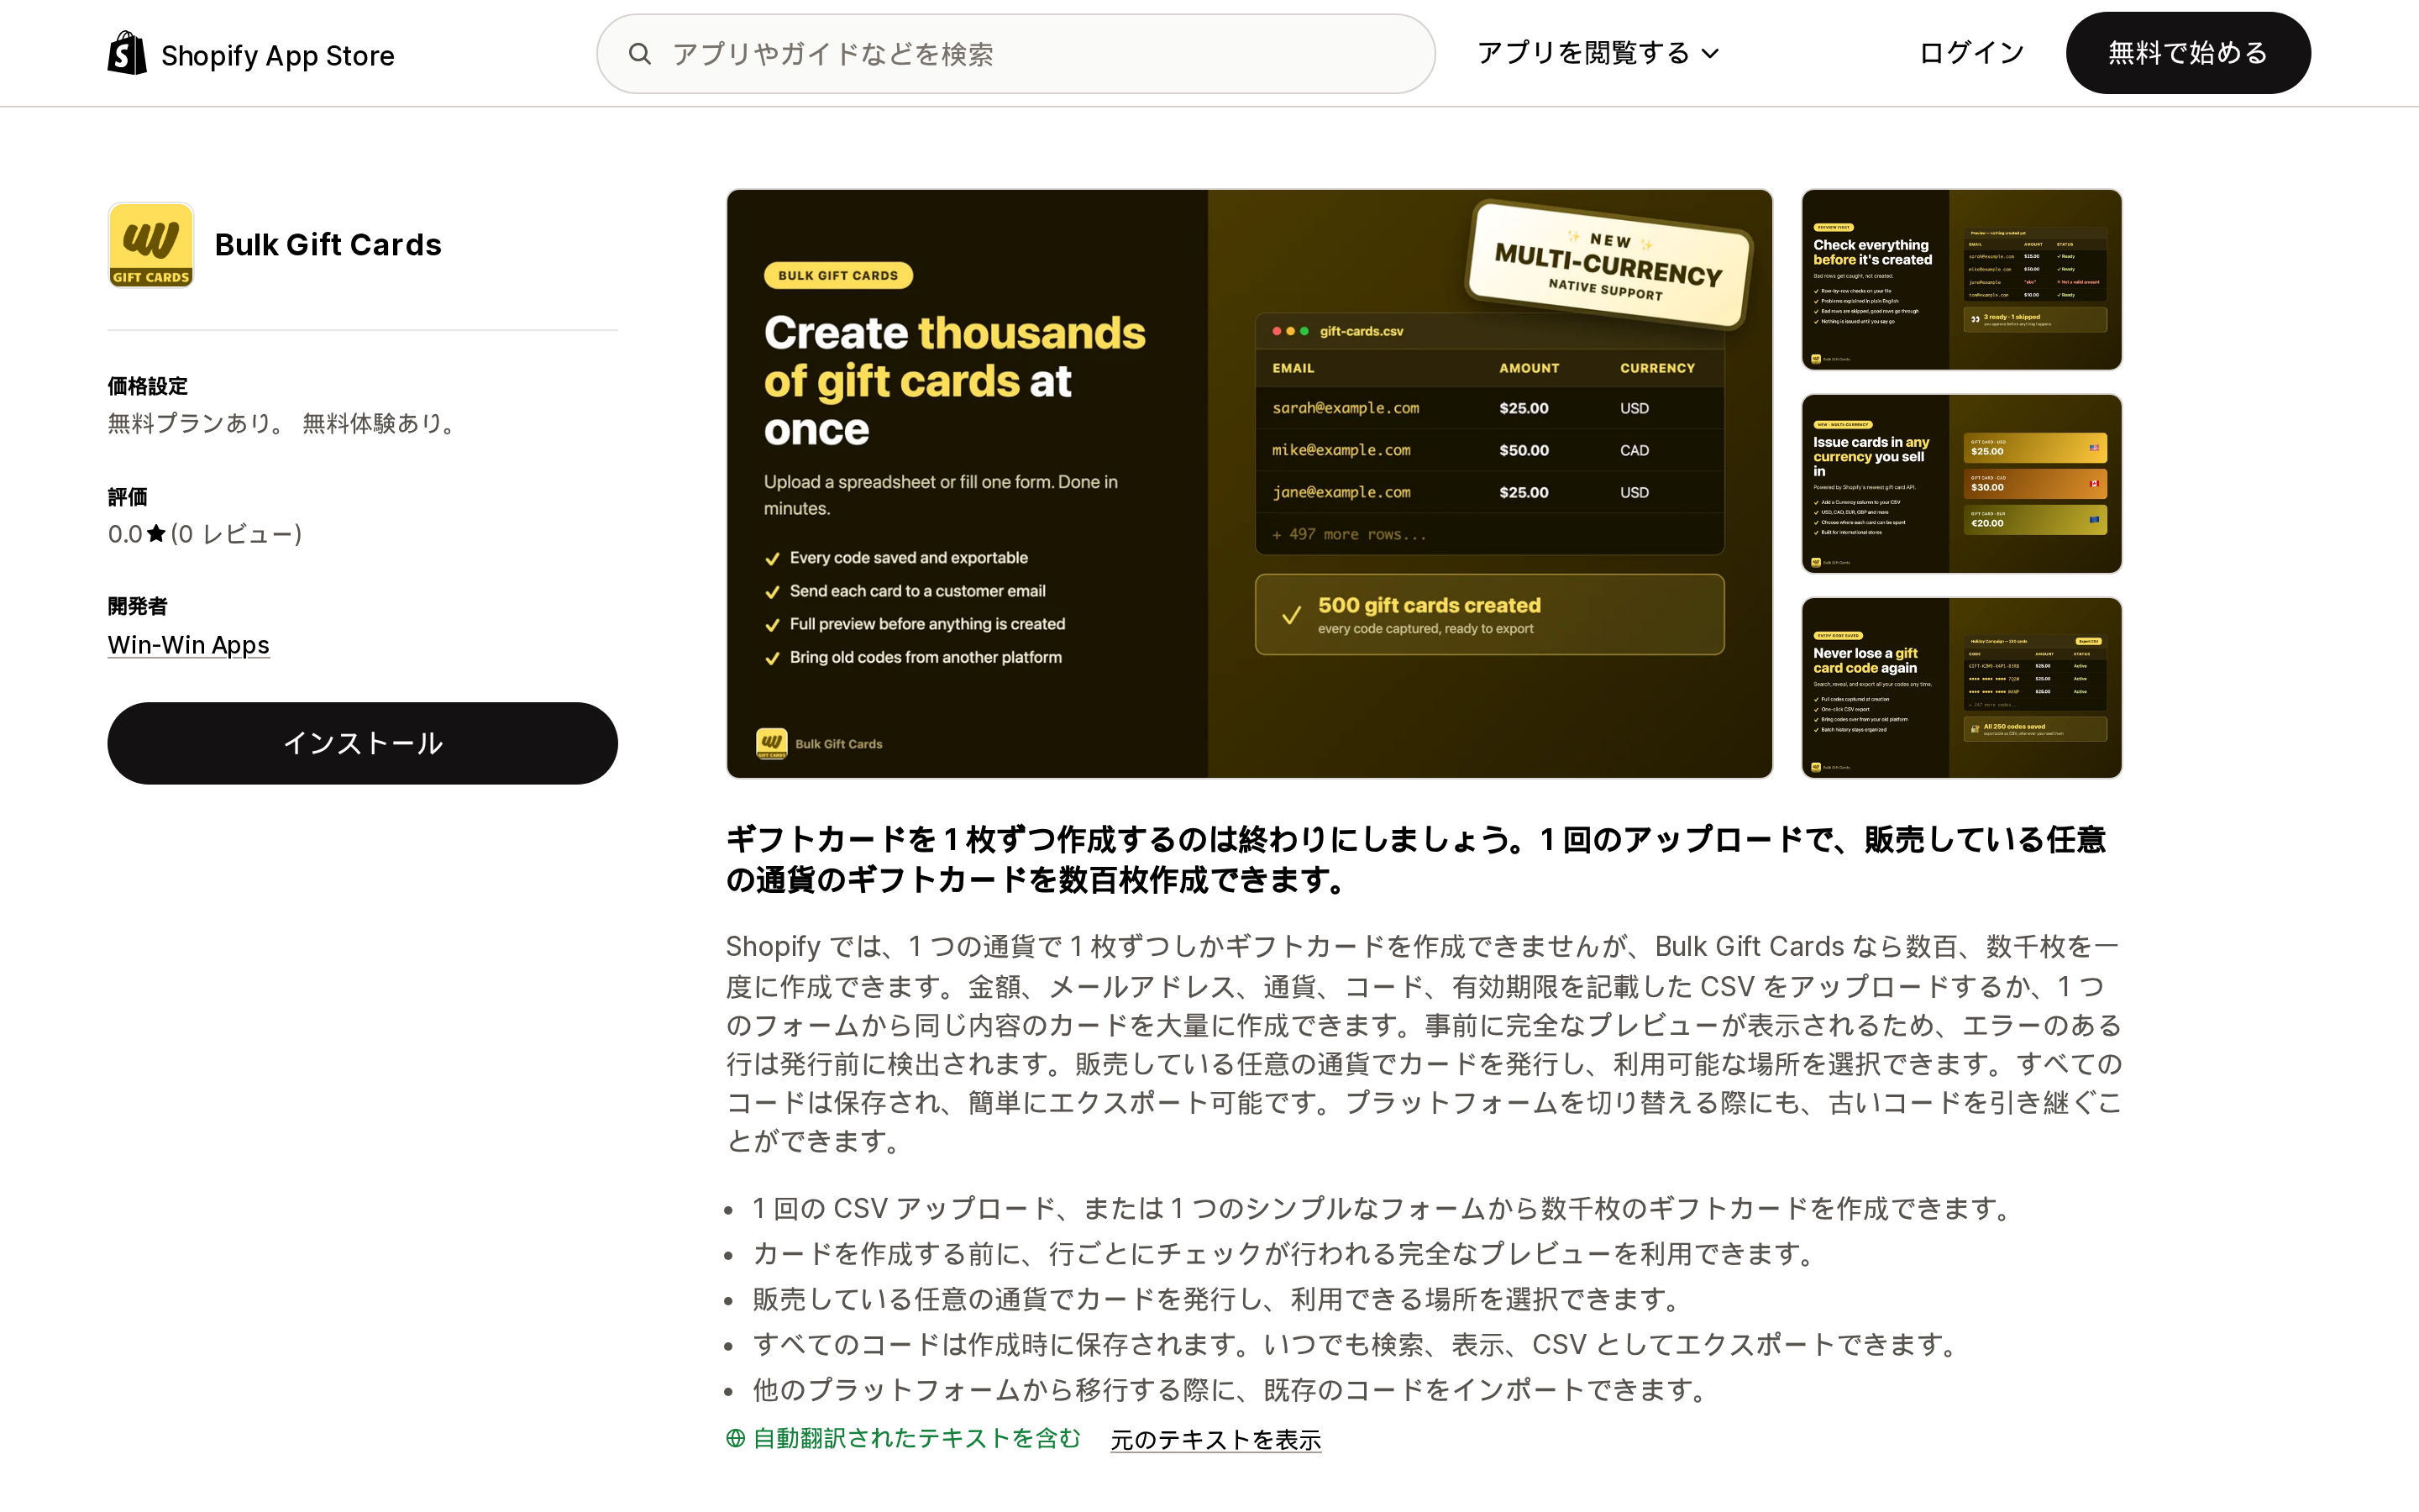Open the Win-Win Apps developer link
The image size is (2419, 1512).
(189, 645)
